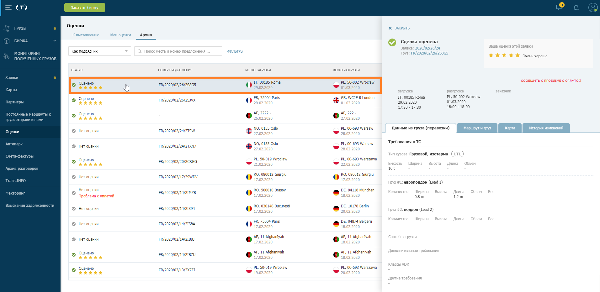Click the СТАТУС column header
The width and height of the screenshot is (600, 292).
coord(77,70)
